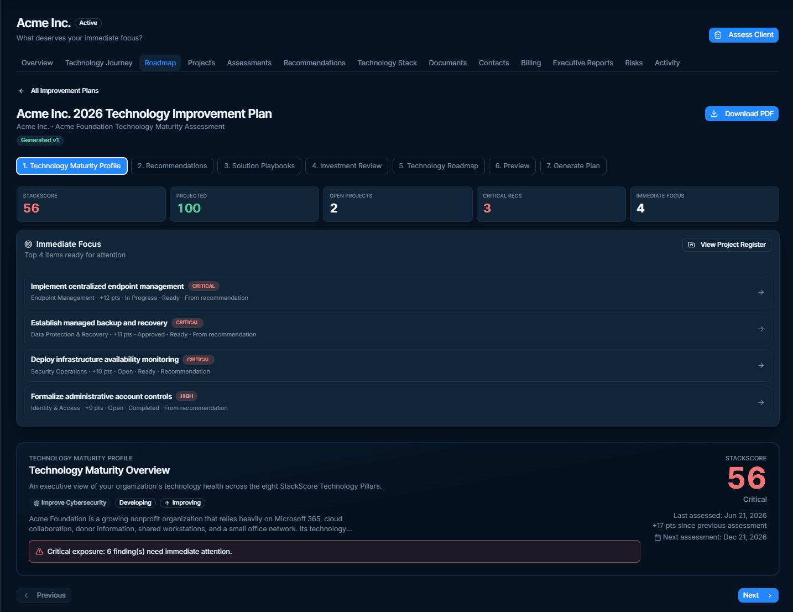Viewport: 793px width, 612px height.
Task: Click the Active status badge
Action: coord(88,23)
